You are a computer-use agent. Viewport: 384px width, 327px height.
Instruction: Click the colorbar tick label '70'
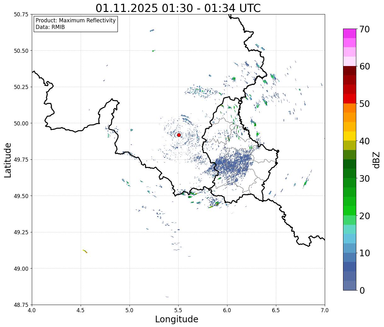[364, 29]
